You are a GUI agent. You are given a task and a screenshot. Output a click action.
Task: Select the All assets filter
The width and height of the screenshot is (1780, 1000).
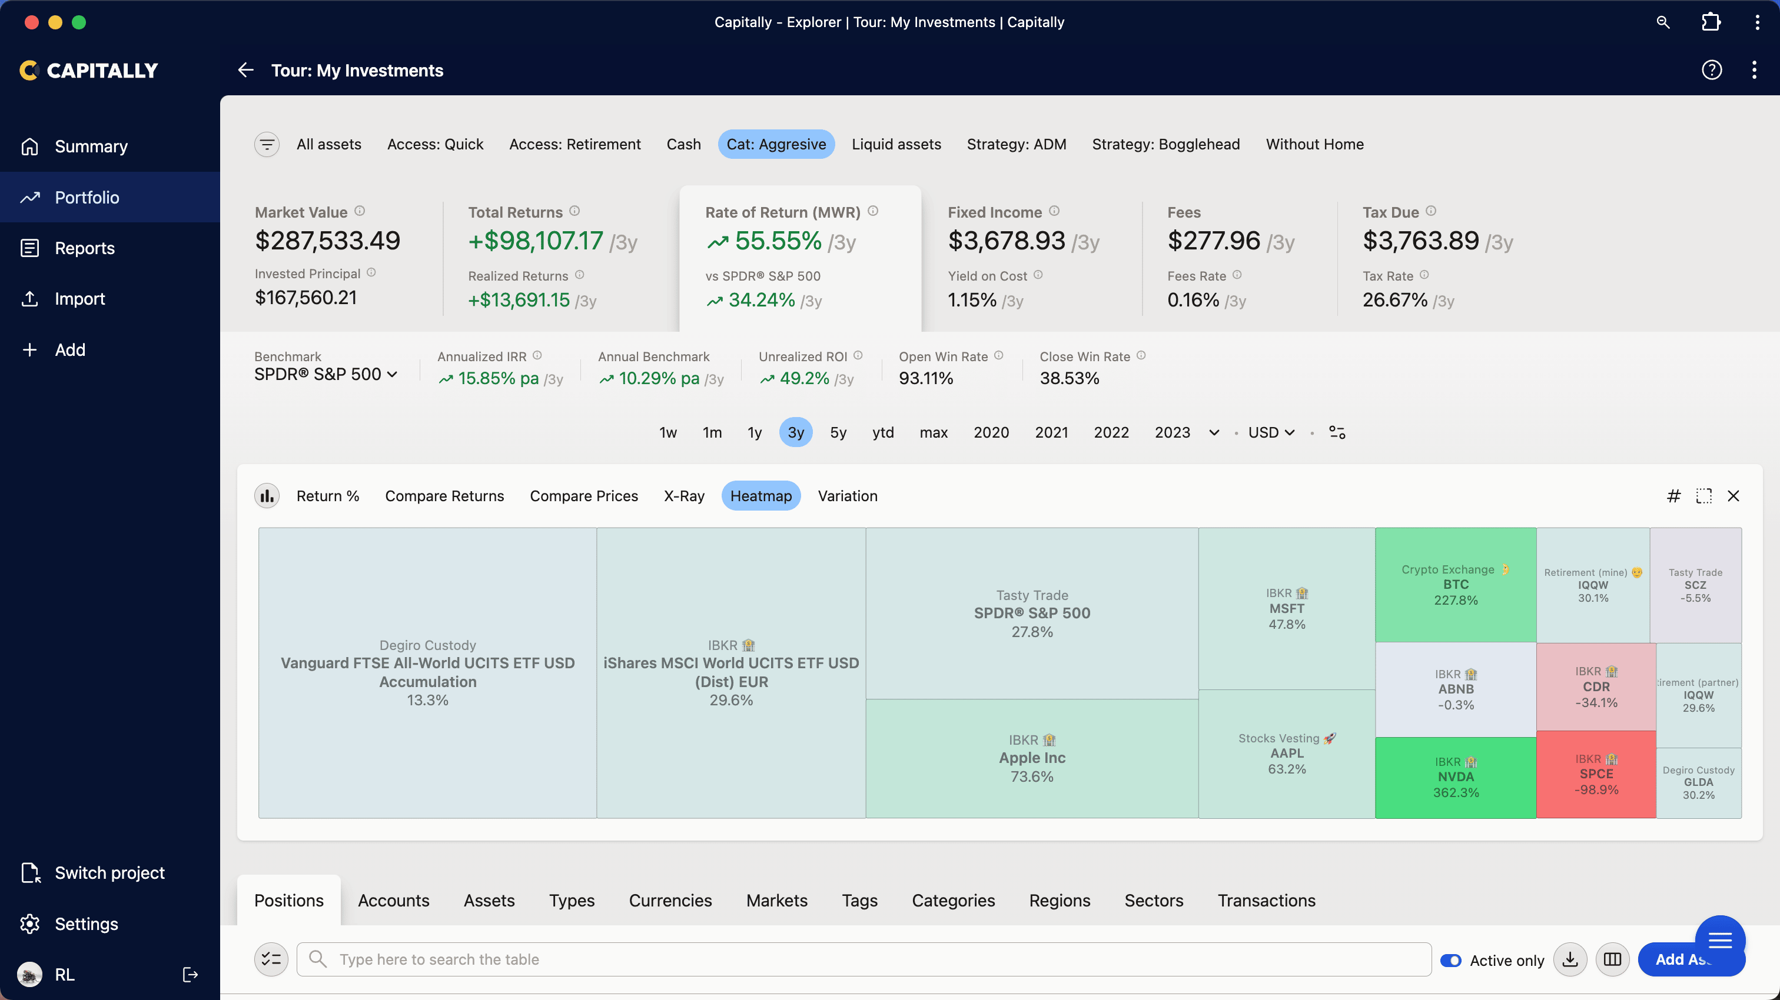point(329,144)
